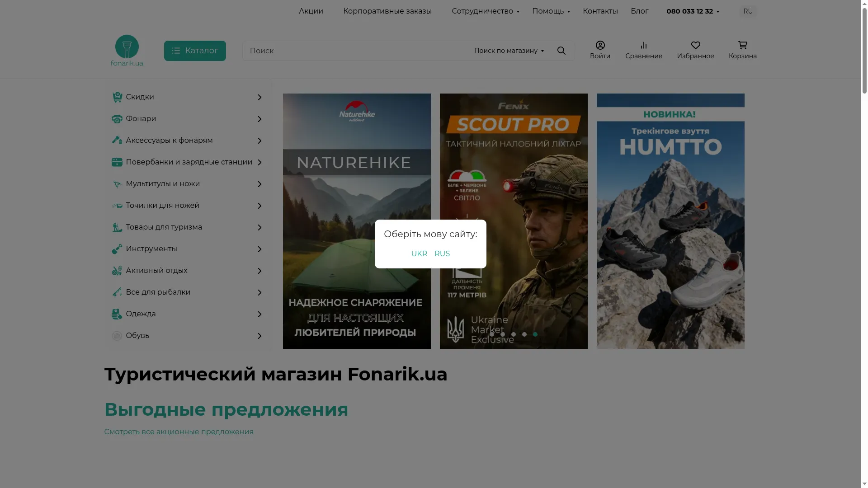This screenshot has width=868, height=488.
Task: Click the Фонари flashlight category icon
Action: tap(117, 119)
